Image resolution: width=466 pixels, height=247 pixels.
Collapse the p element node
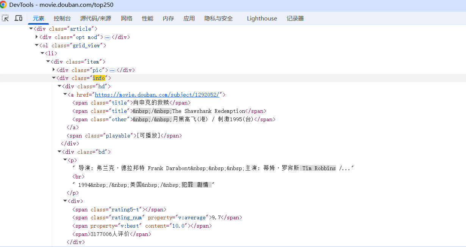65,160
